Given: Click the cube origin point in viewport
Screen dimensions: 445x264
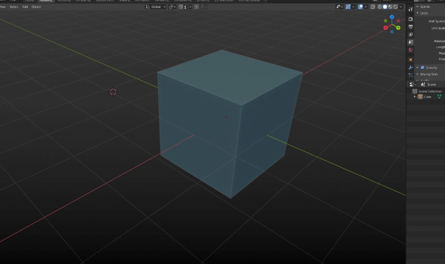Looking at the screenshot, I should [226, 117].
